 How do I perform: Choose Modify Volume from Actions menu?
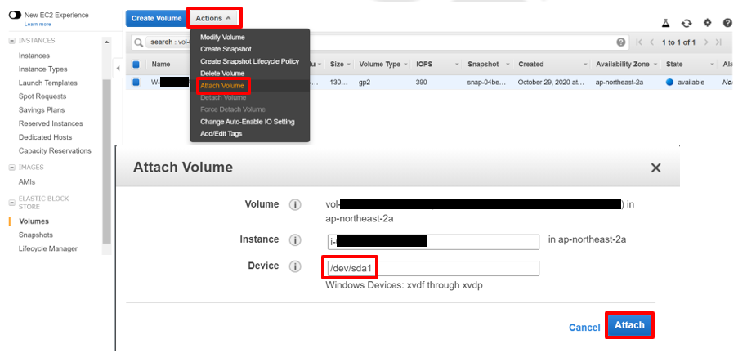tap(222, 38)
